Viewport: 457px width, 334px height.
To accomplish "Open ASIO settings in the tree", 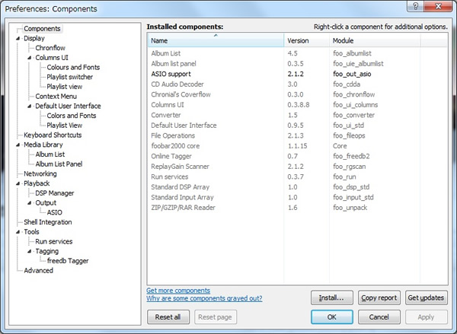I will (x=55, y=212).
